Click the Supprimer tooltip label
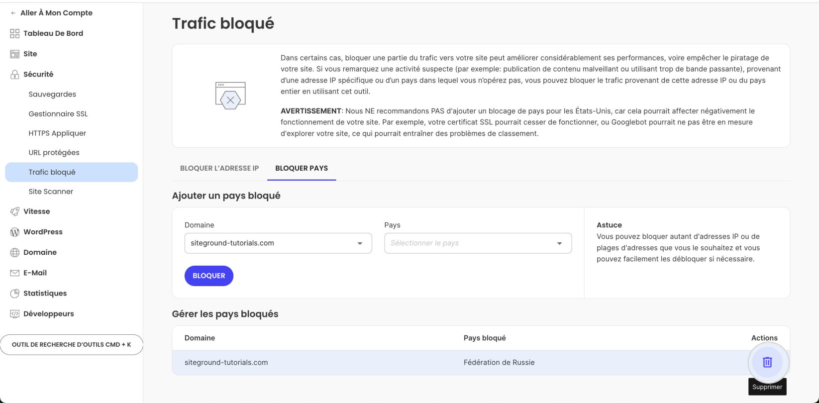819x403 pixels. coord(767,387)
